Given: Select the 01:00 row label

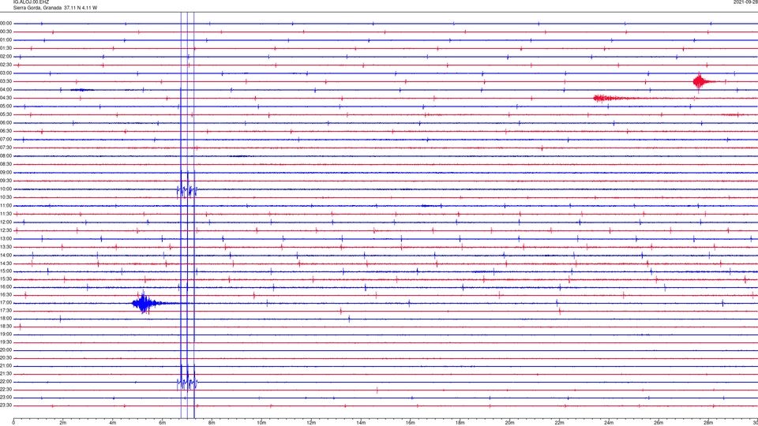Looking at the screenshot, I should pyautogui.click(x=6, y=40).
